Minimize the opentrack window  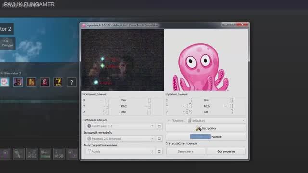(226, 25)
